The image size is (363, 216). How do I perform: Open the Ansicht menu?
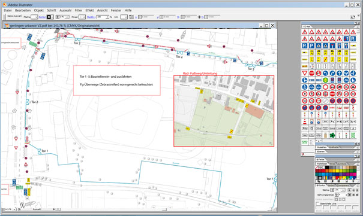tap(103, 10)
